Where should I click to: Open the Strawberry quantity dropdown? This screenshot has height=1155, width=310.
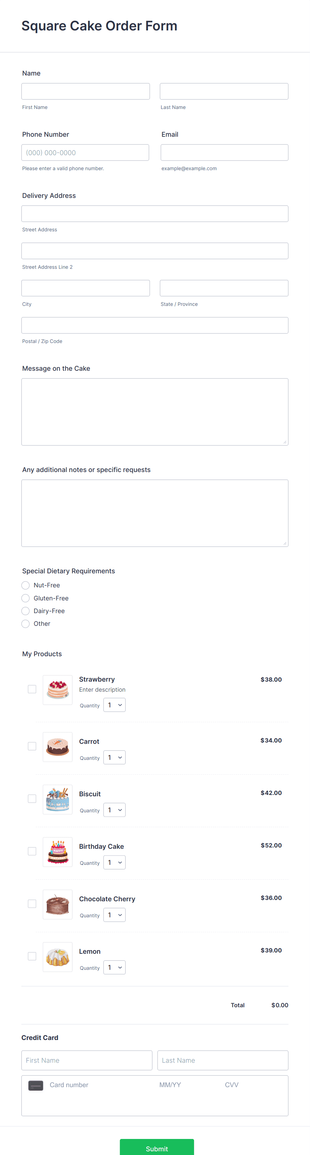click(x=115, y=704)
